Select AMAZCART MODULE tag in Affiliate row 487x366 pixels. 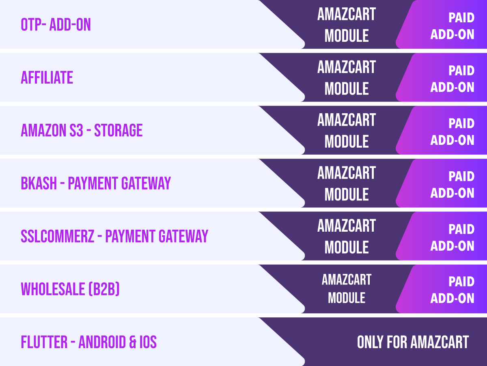coord(347,78)
